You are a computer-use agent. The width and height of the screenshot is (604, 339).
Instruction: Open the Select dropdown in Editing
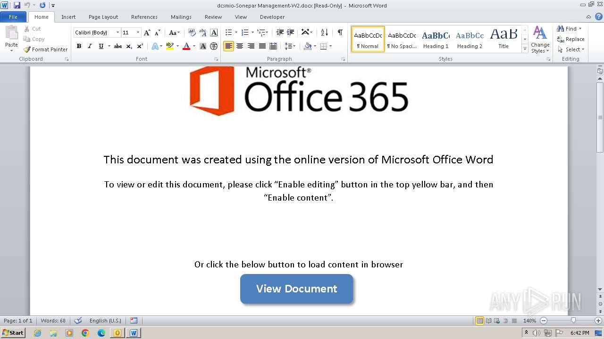pos(571,49)
